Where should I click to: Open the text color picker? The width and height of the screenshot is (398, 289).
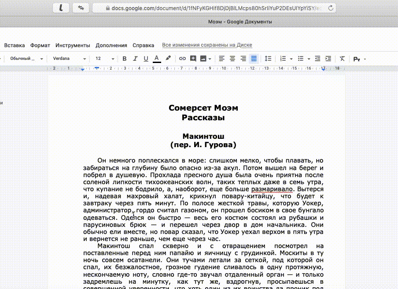[157, 59]
